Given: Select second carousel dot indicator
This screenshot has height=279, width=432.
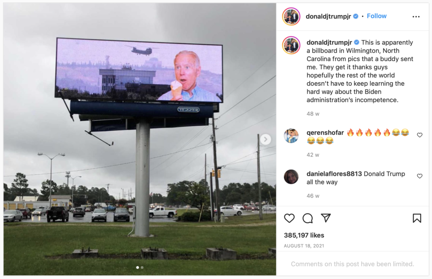Looking at the screenshot, I should coord(142,268).
